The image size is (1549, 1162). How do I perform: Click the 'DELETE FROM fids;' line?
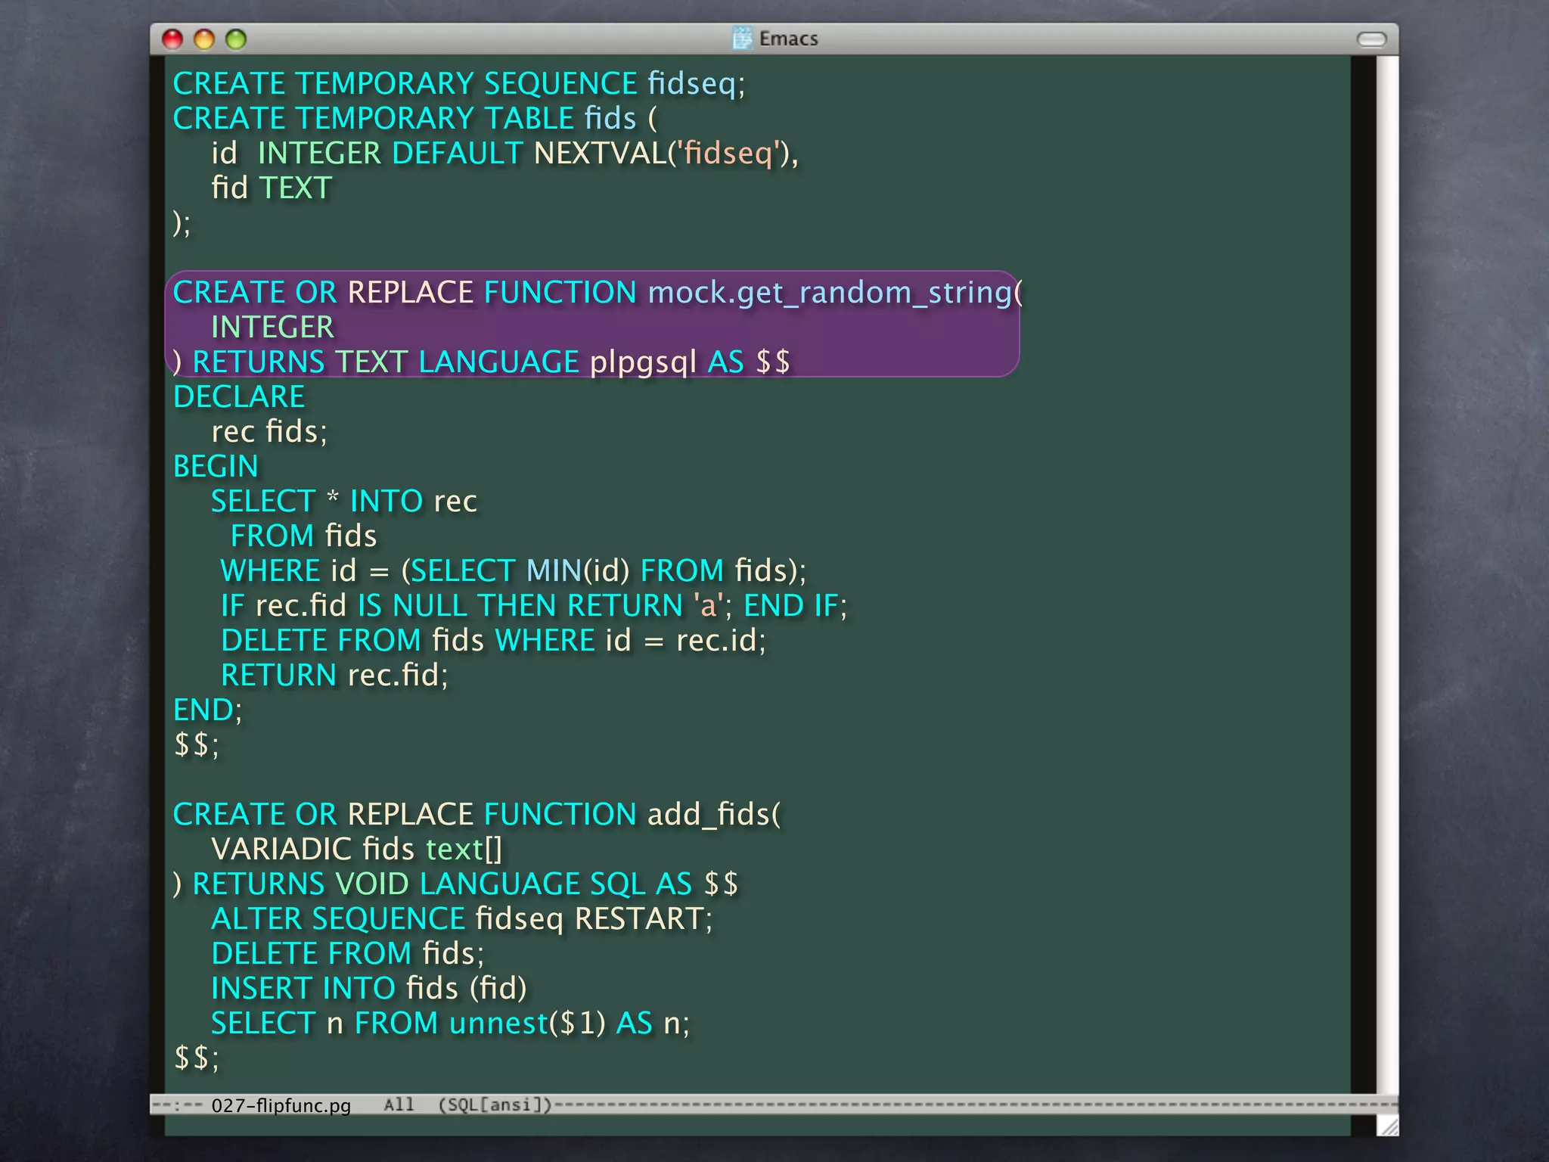click(348, 954)
